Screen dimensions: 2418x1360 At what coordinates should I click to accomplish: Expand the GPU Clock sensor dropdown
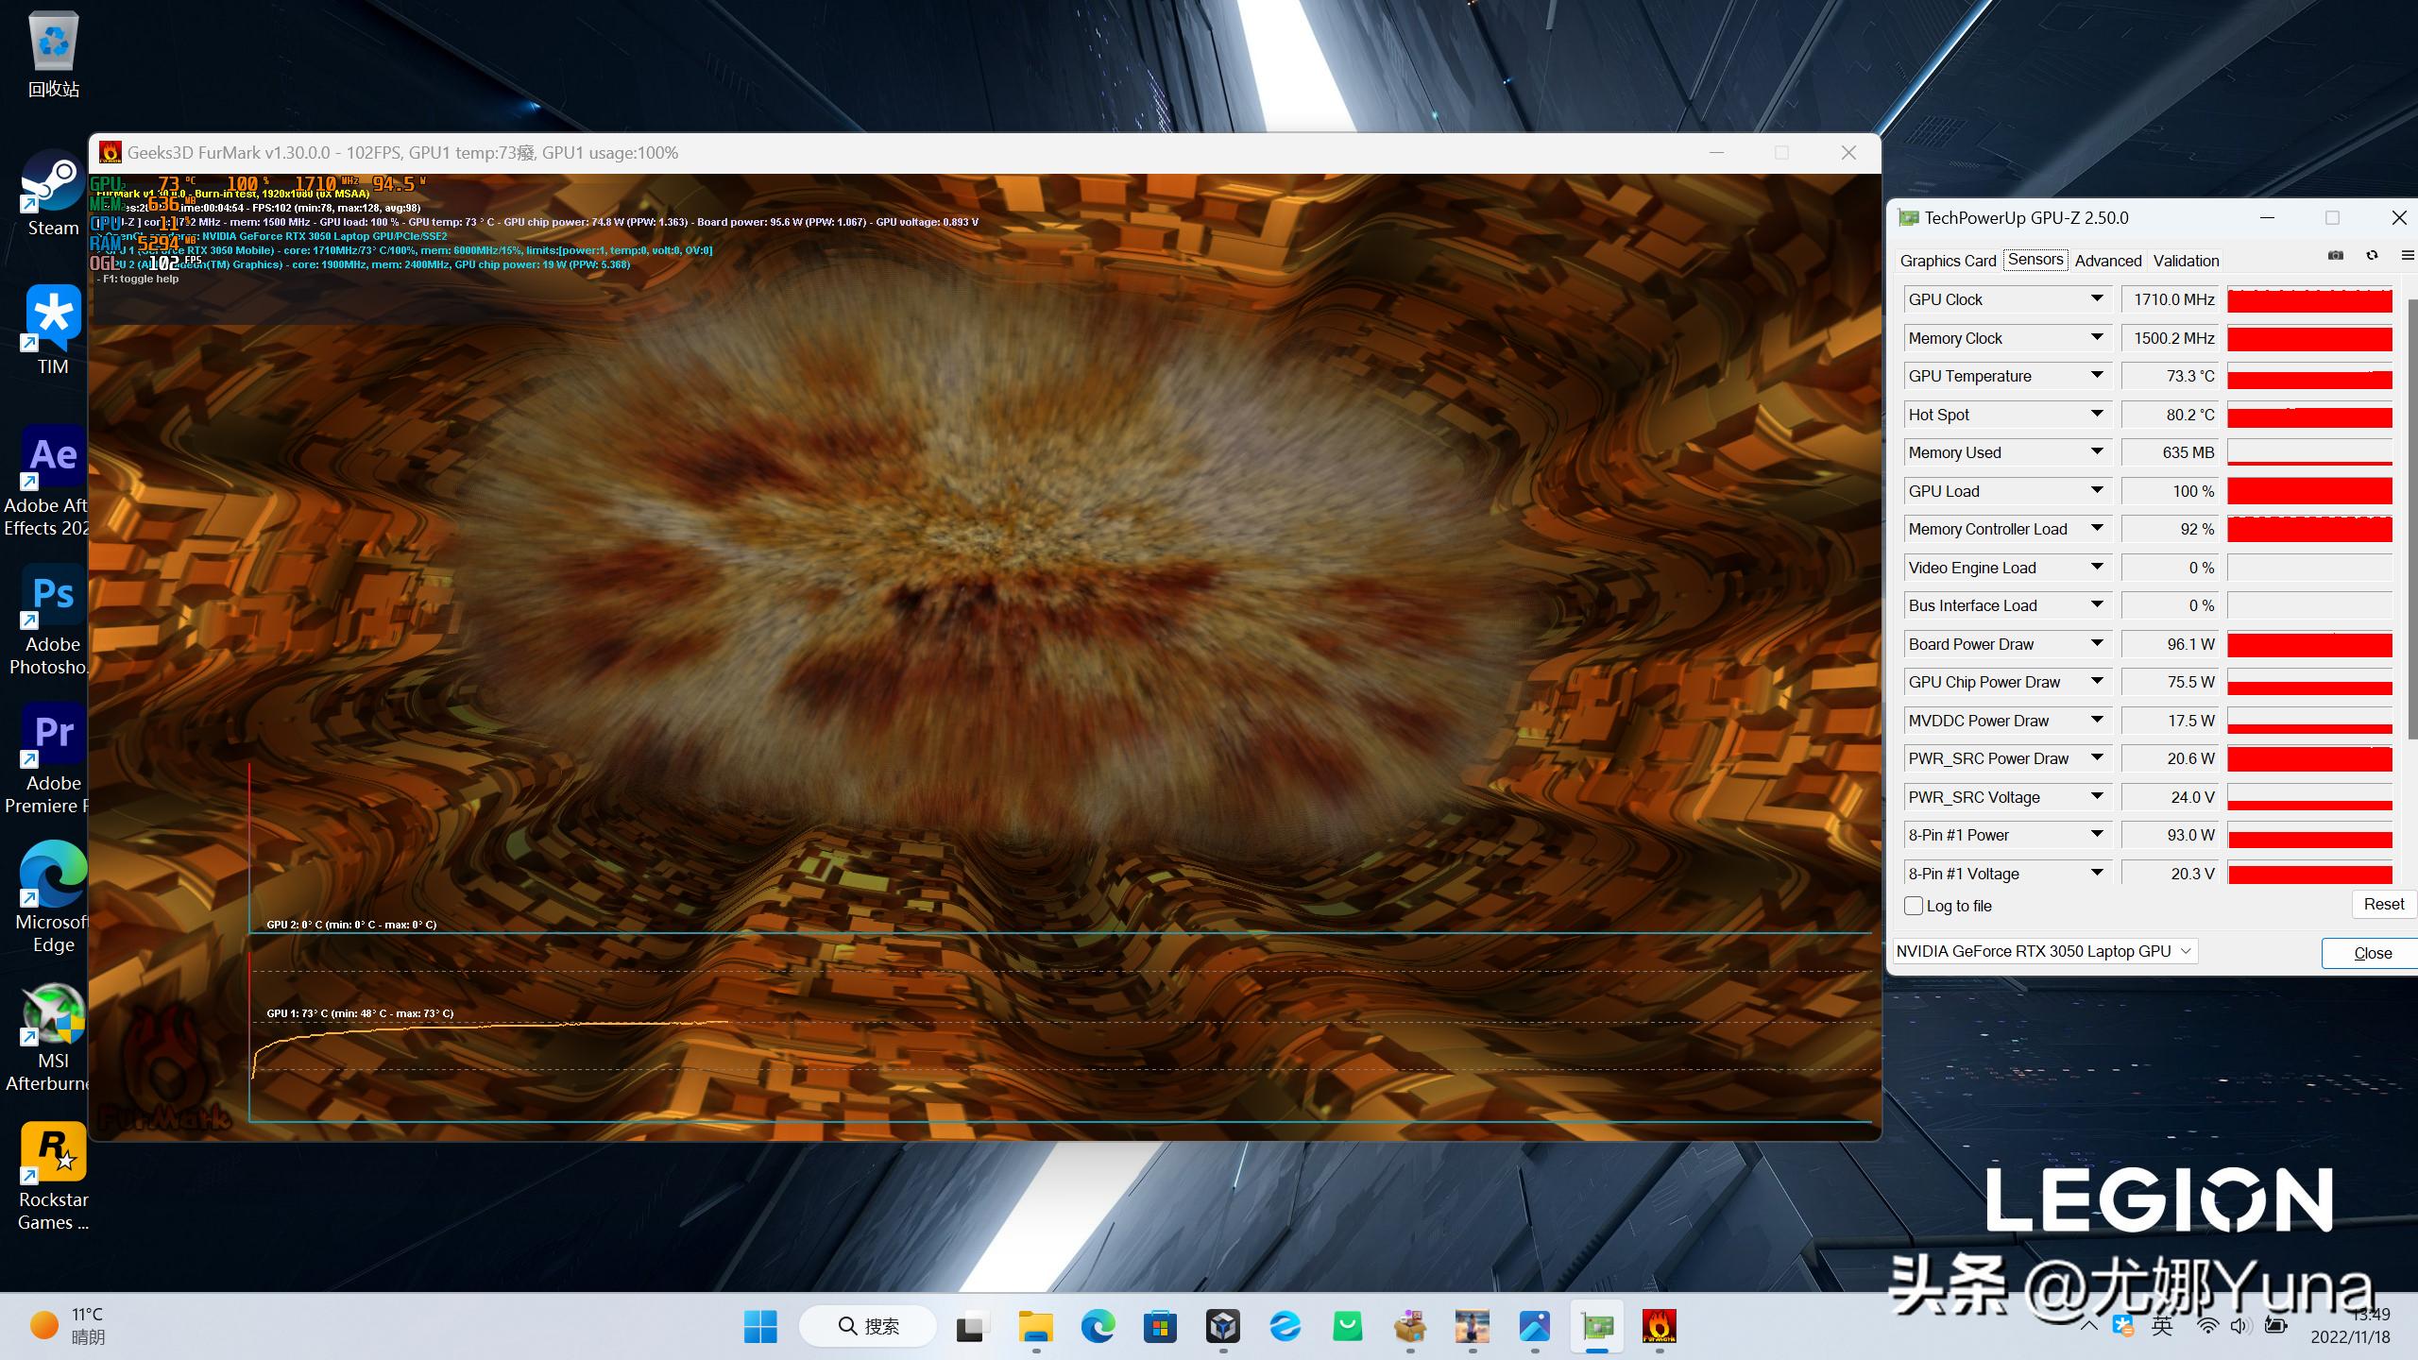(x=2097, y=299)
